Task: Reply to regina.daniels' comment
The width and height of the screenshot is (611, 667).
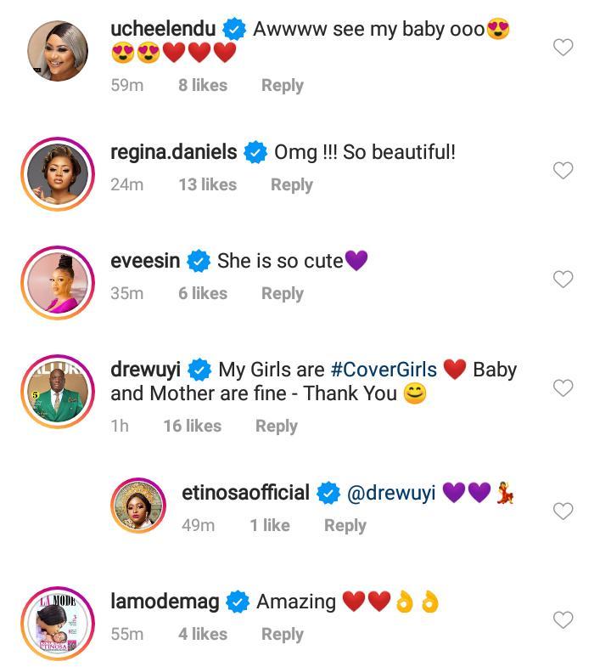Action: (291, 184)
